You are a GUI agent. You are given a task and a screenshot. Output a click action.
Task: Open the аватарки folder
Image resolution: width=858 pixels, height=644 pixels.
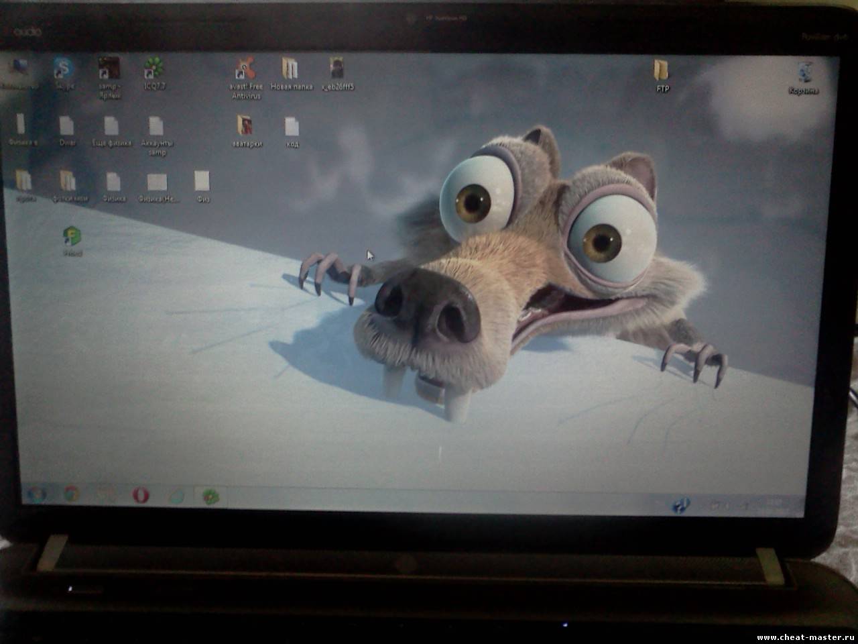(x=245, y=126)
